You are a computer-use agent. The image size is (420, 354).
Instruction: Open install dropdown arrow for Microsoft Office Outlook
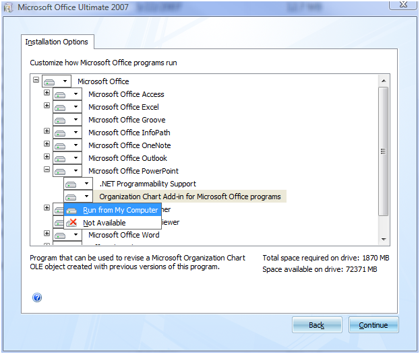click(x=76, y=157)
